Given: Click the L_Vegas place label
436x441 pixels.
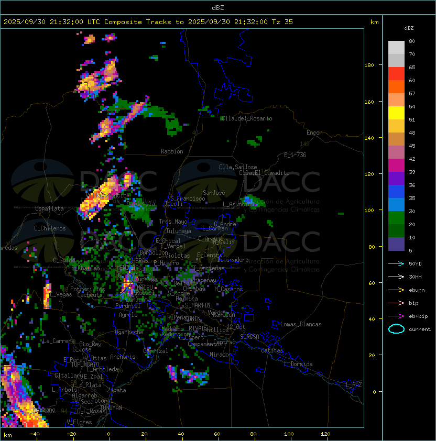Looking at the screenshot, I should pos(61,294).
